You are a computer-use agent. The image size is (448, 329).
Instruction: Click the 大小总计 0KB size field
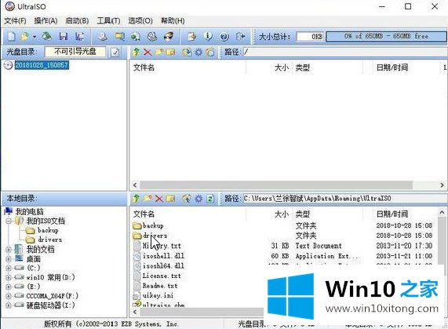pyautogui.click(x=310, y=37)
